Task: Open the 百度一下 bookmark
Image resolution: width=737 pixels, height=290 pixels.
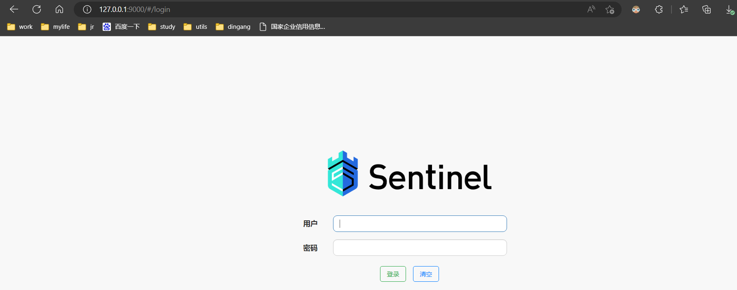Action: [x=122, y=27]
